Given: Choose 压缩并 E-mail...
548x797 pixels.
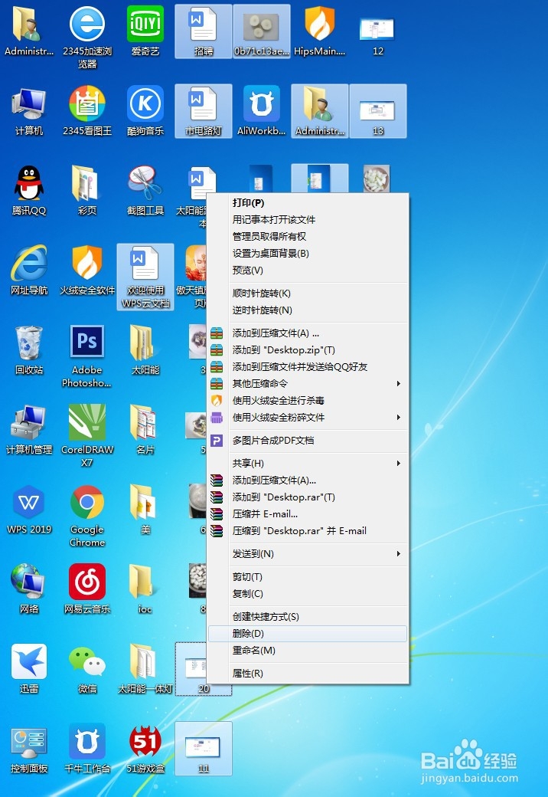Looking at the screenshot, I should click(x=308, y=514).
